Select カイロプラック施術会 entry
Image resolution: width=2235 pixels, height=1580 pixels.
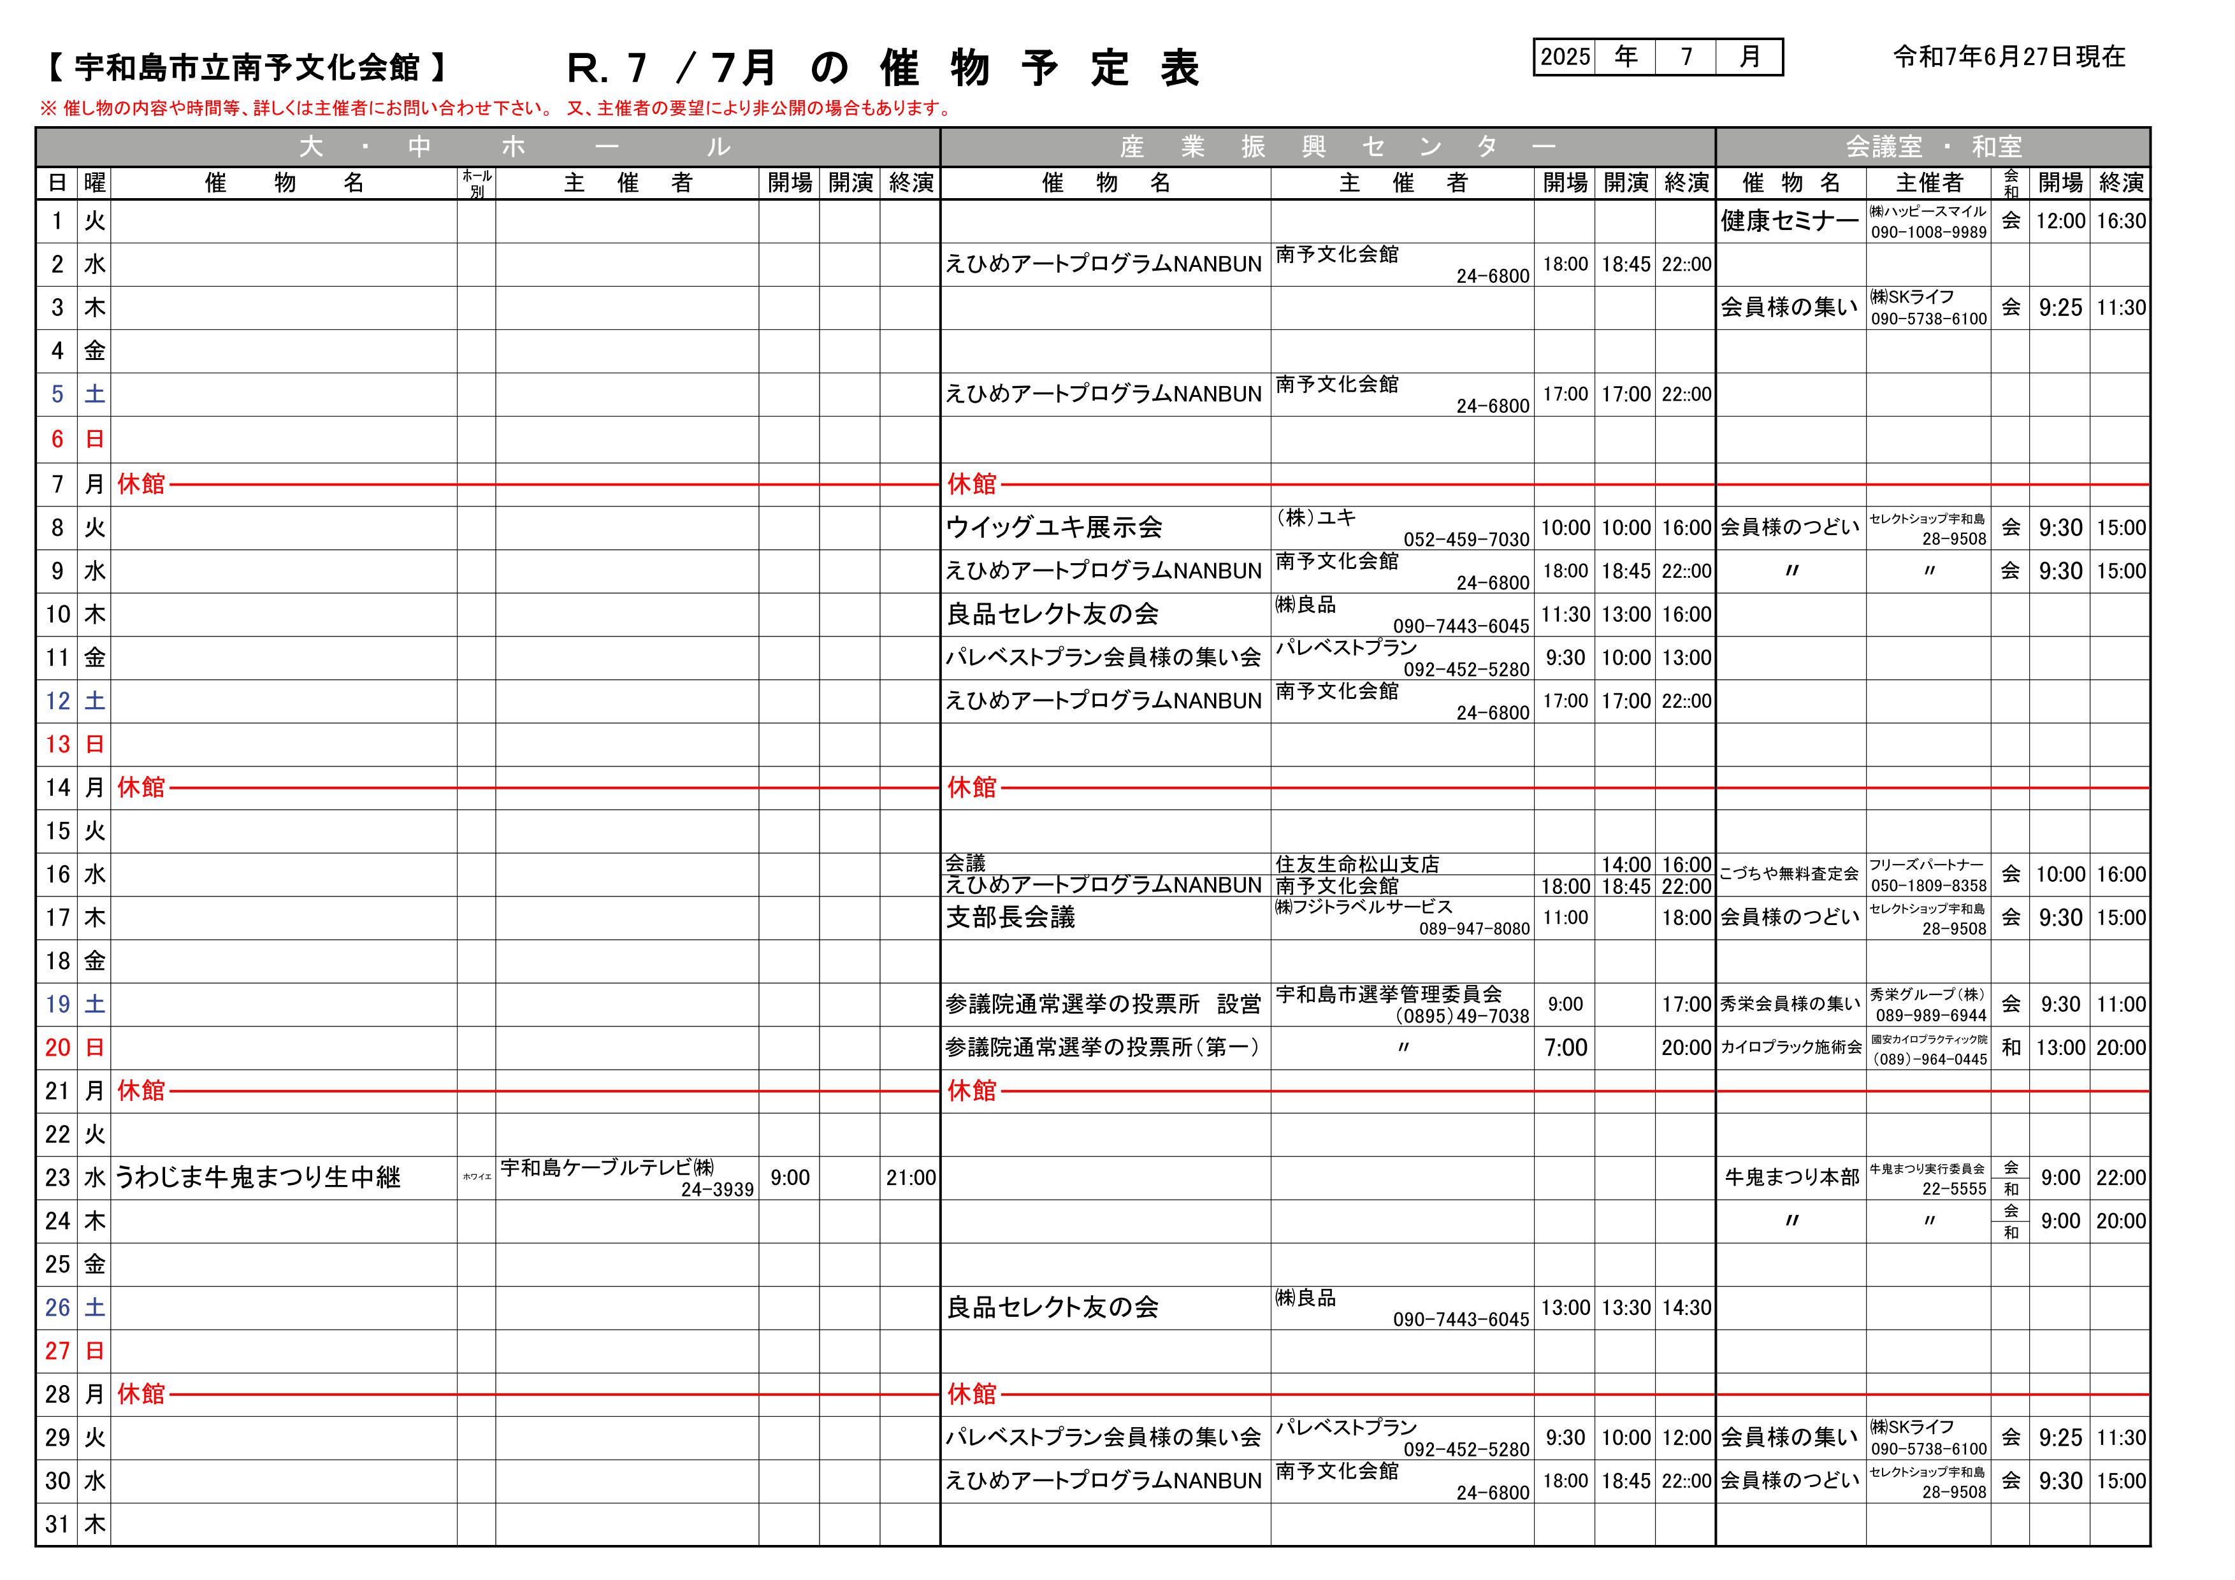1791,1048
